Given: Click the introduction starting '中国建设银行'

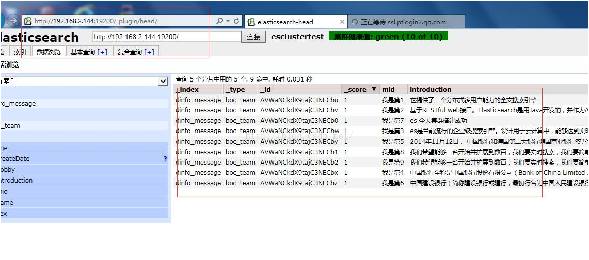Looking at the screenshot, I should 499,183.
